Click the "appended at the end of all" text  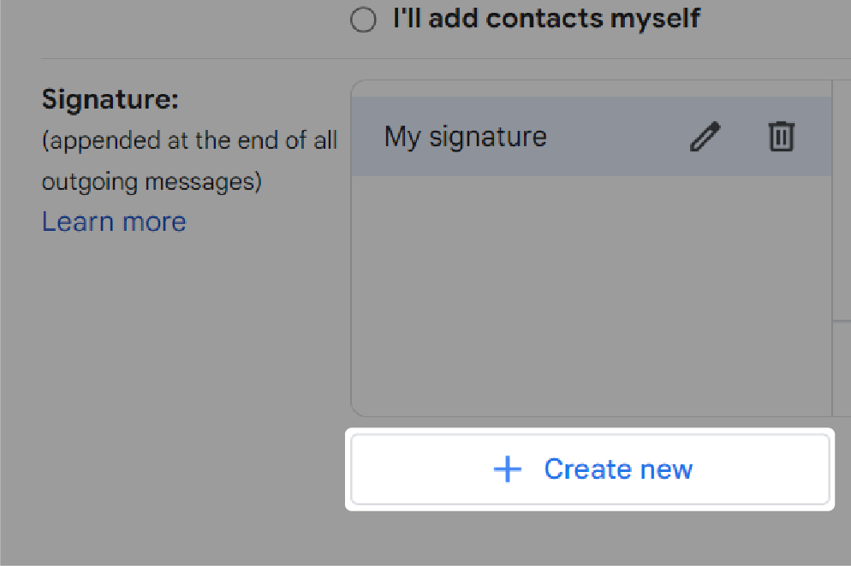189,141
